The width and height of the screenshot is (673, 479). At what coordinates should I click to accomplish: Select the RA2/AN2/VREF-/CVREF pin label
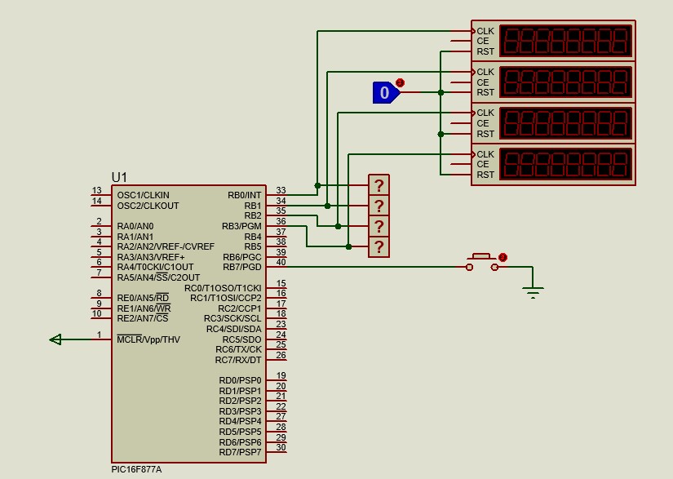166,246
